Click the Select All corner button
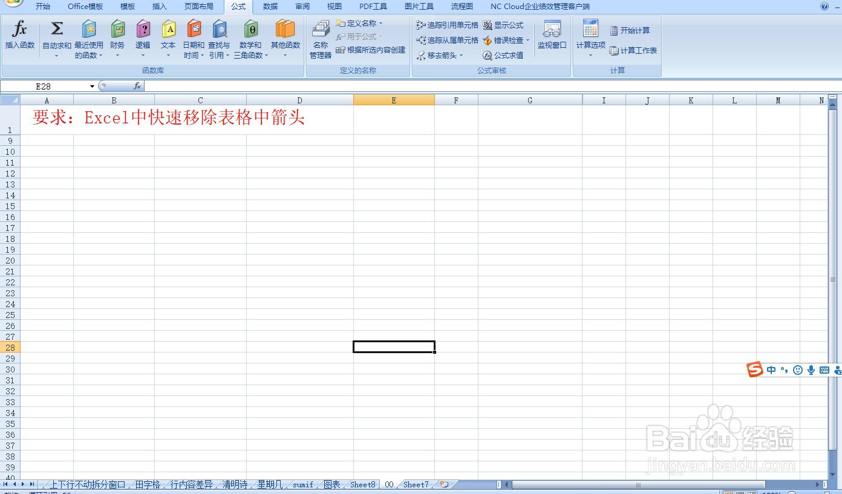 (10, 100)
